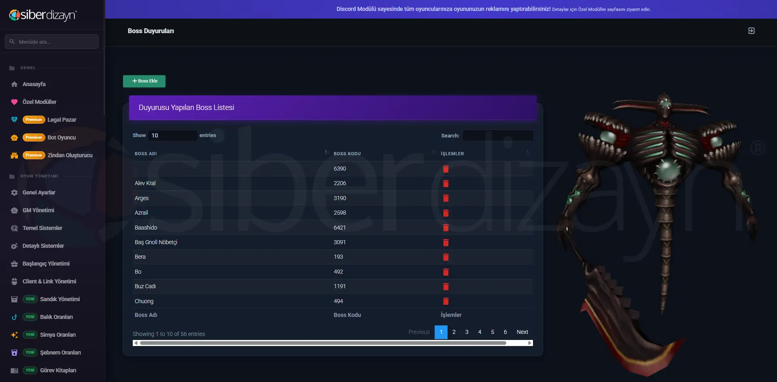
Task: Delete the Alev Kral boss entry
Action: click(x=446, y=184)
